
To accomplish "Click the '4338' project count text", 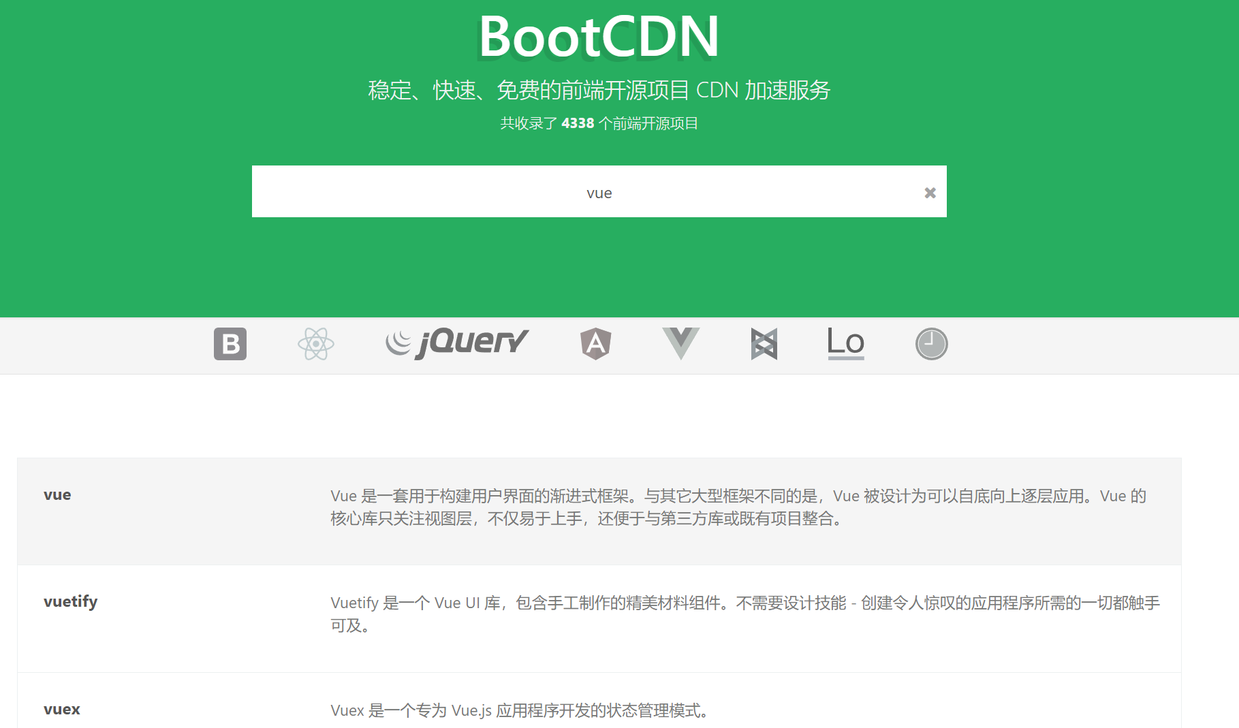I will [x=578, y=123].
